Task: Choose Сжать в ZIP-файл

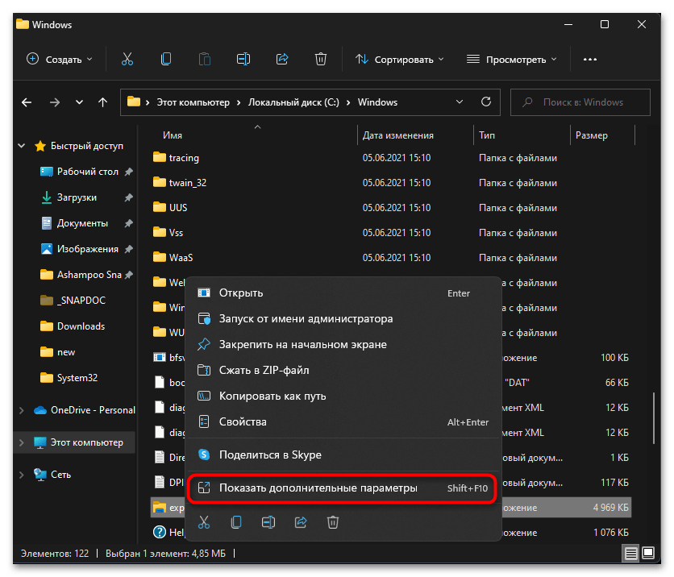Action: click(x=344, y=371)
